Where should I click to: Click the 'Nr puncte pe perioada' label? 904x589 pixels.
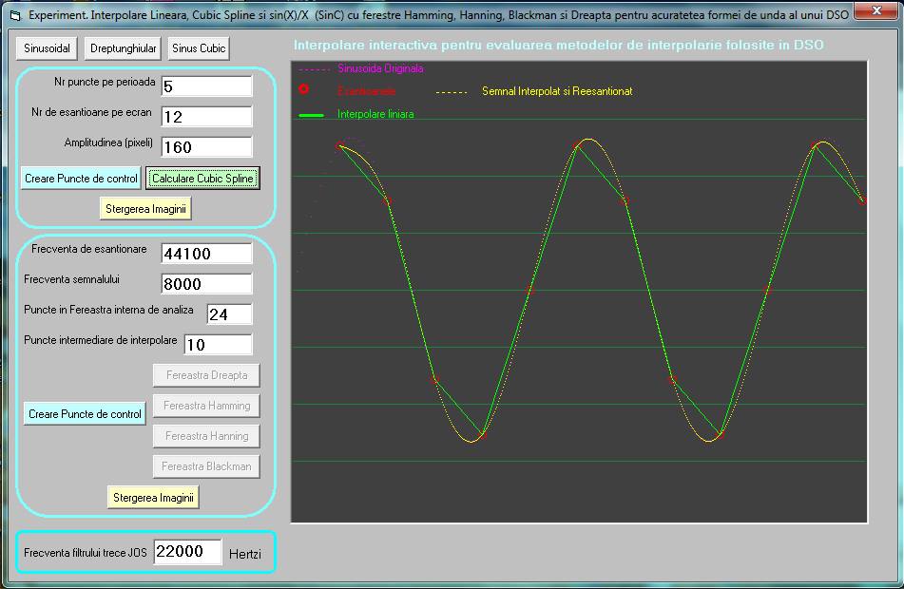(105, 82)
